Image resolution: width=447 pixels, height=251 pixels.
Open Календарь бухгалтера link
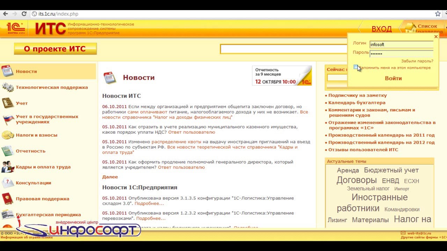(x=357, y=103)
